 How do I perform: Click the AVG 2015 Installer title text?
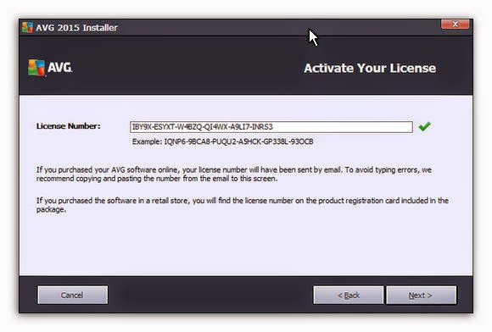[x=76, y=28]
